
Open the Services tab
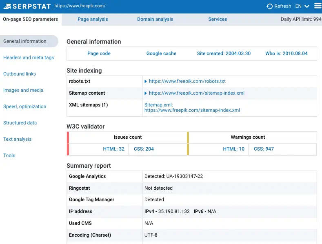tap(218, 19)
